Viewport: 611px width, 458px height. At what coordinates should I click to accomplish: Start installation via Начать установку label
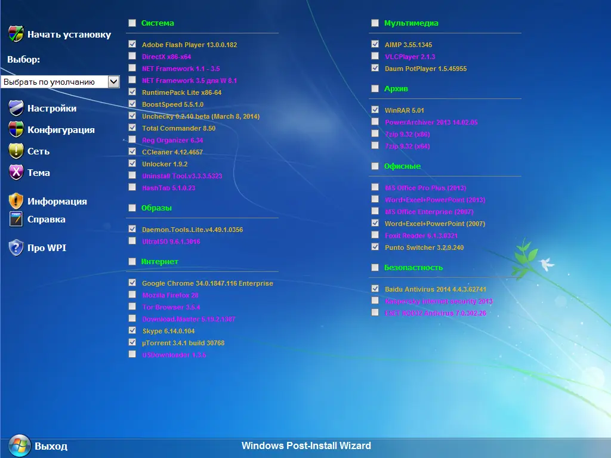[69, 35]
